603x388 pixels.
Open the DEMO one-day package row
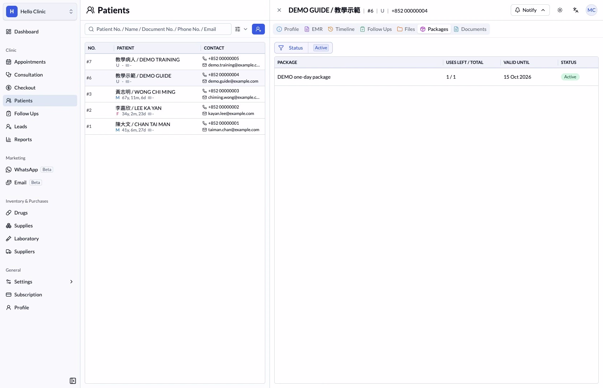point(436,77)
